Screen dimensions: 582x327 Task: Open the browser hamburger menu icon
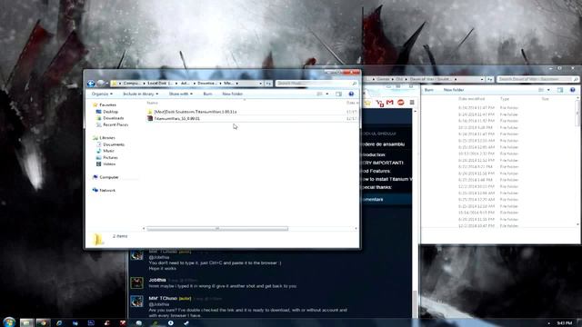coord(412,103)
